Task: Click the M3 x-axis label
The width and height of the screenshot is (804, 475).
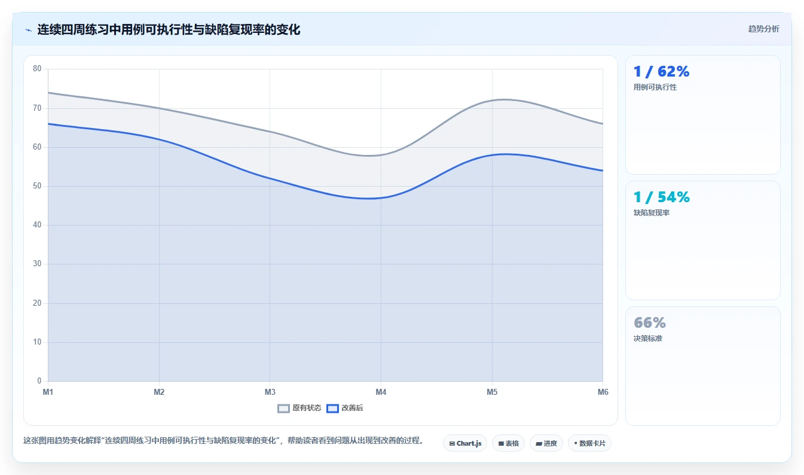Action: pyautogui.click(x=270, y=392)
